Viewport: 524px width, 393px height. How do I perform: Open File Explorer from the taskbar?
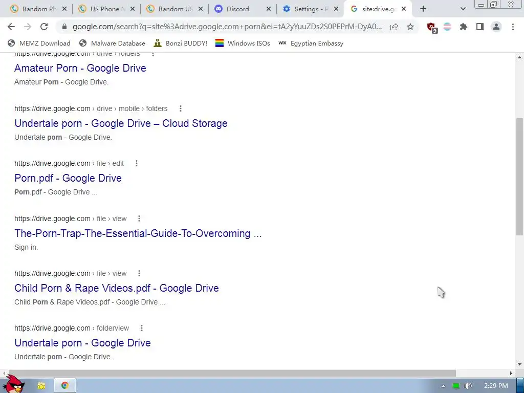pyautogui.click(x=41, y=386)
